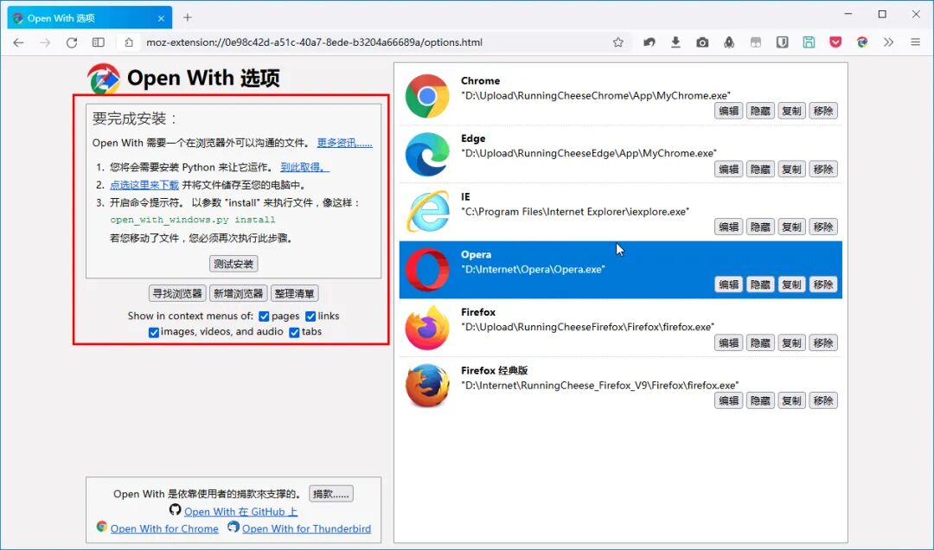Toggle the sidebar panel icon
The width and height of the screenshot is (934, 550).
(x=99, y=42)
